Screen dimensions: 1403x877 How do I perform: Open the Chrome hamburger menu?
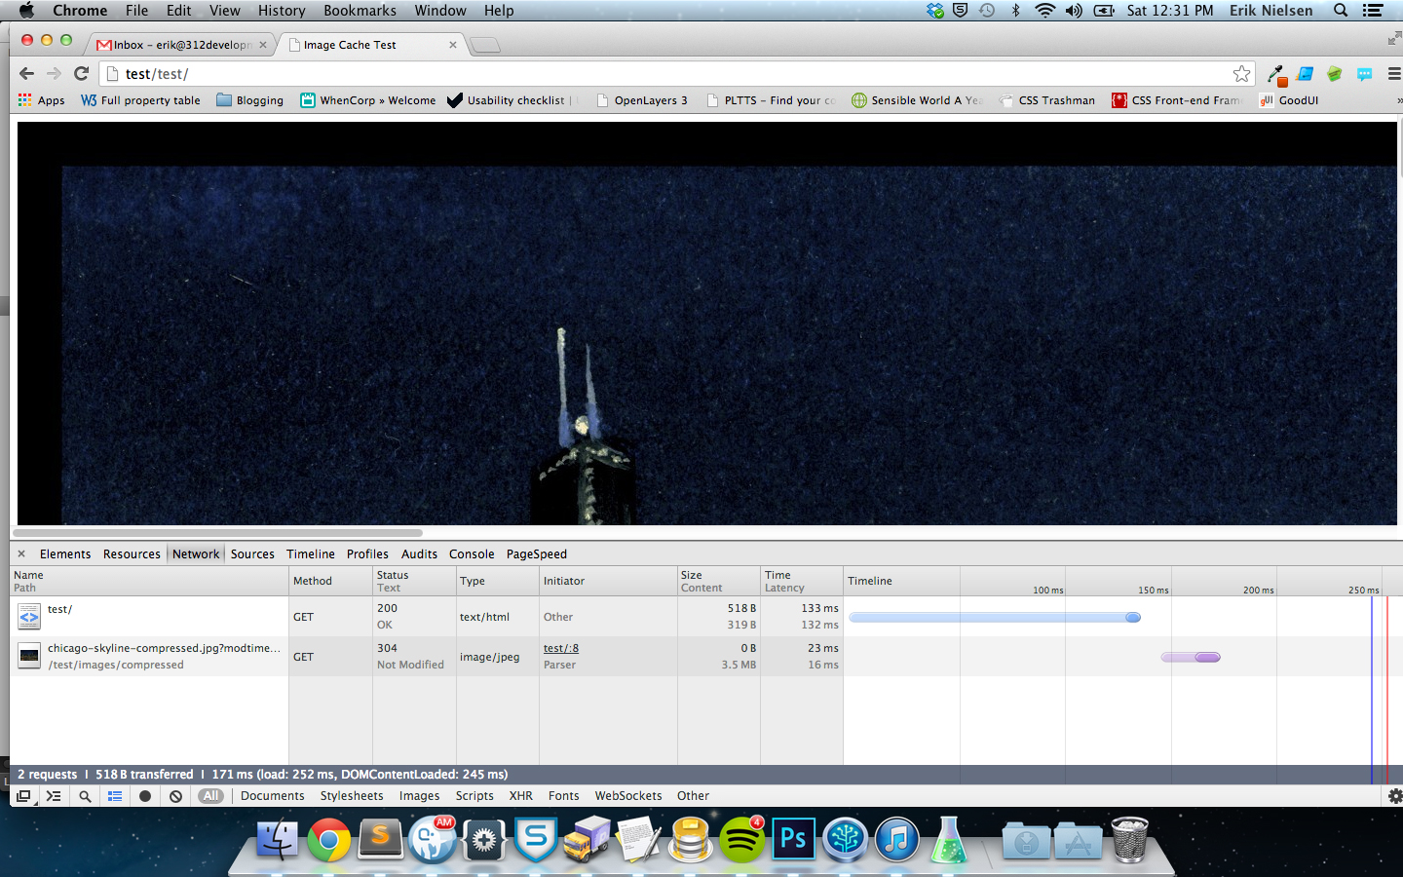click(x=1394, y=74)
